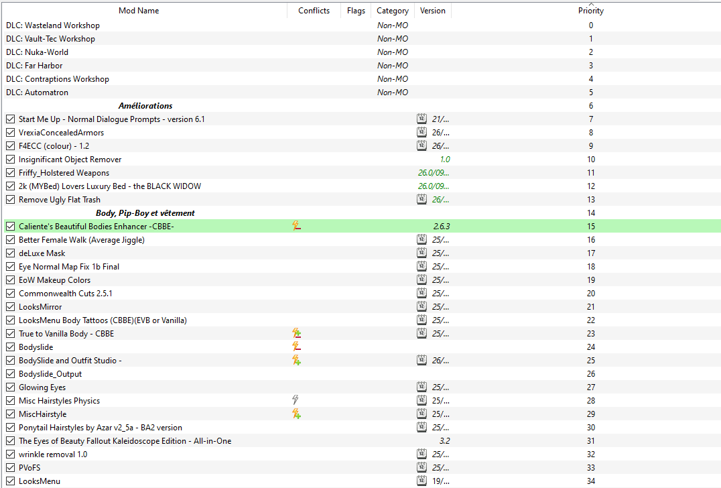The image size is (721, 488).
Task: Uncheck the Glowing Eyes mod
Action: tap(11, 387)
